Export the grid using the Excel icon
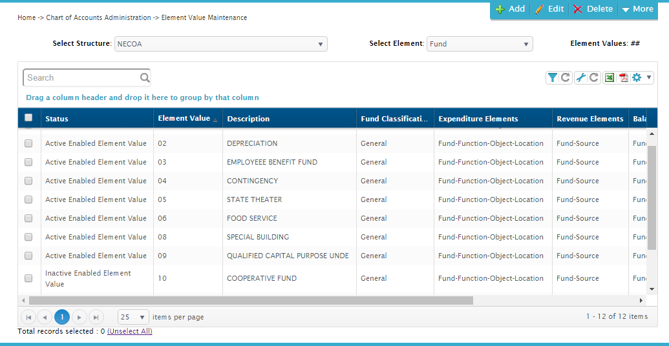 [609, 77]
